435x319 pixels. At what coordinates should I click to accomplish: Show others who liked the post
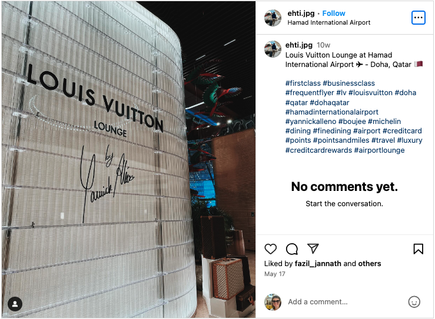point(370,263)
